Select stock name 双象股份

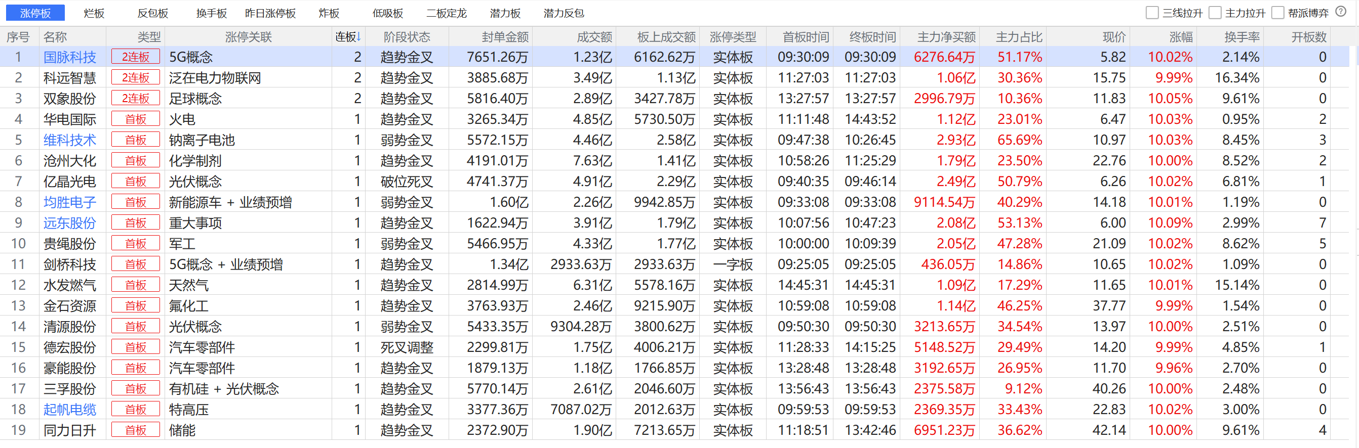[x=70, y=99]
